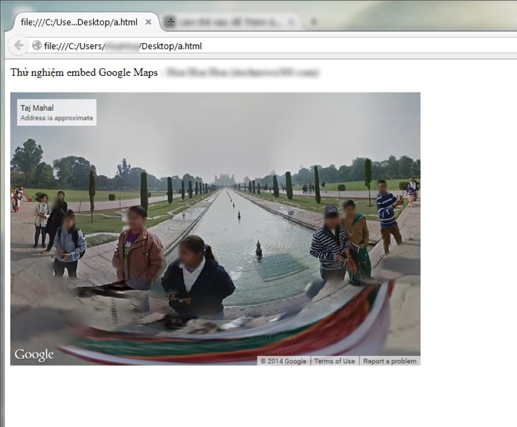Close the a.html tab
Screen dimensions: 517x427
pyautogui.click(x=148, y=22)
